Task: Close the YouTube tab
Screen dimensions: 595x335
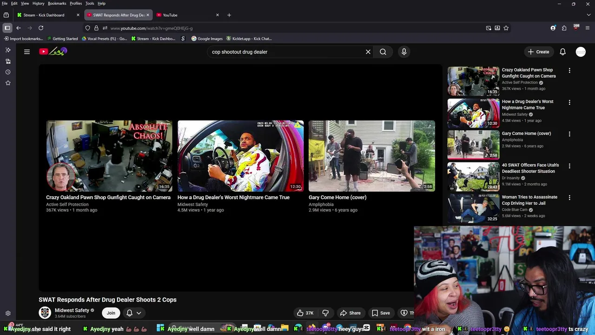Action: [x=218, y=15]
